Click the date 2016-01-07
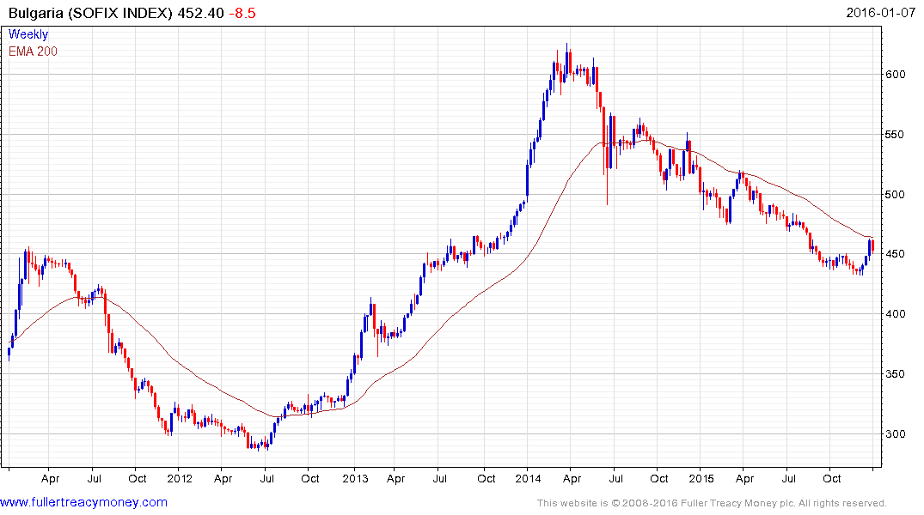Image resolution: width=924 pixels, height=515 pixels. click(880, 12)
